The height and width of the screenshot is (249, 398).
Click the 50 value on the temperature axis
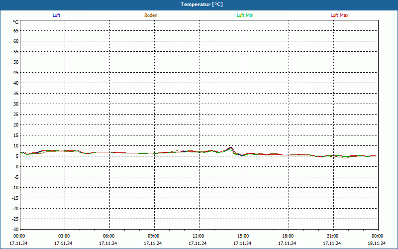(x=16, y=62)
